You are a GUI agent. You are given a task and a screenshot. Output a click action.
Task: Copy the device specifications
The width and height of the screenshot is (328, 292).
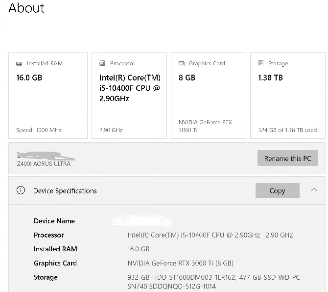pyautogui.click(x=278, y=190)
